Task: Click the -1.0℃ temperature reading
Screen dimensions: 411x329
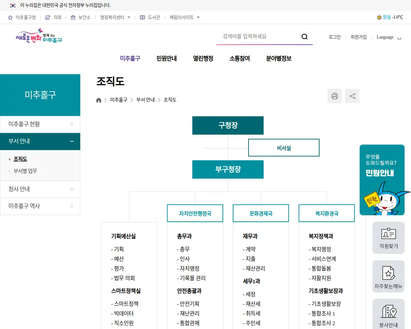Action: (398, 17)
